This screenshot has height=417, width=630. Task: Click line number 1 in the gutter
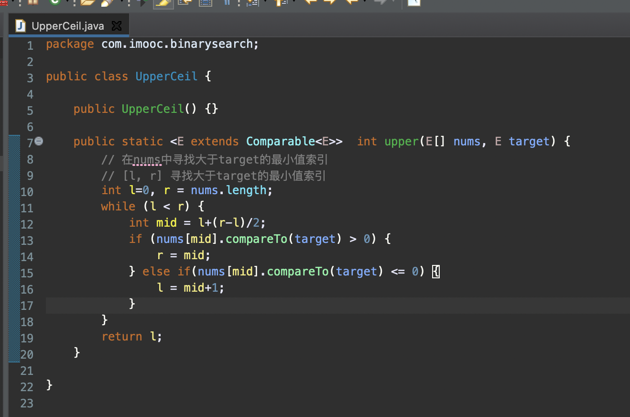point(30,45)
